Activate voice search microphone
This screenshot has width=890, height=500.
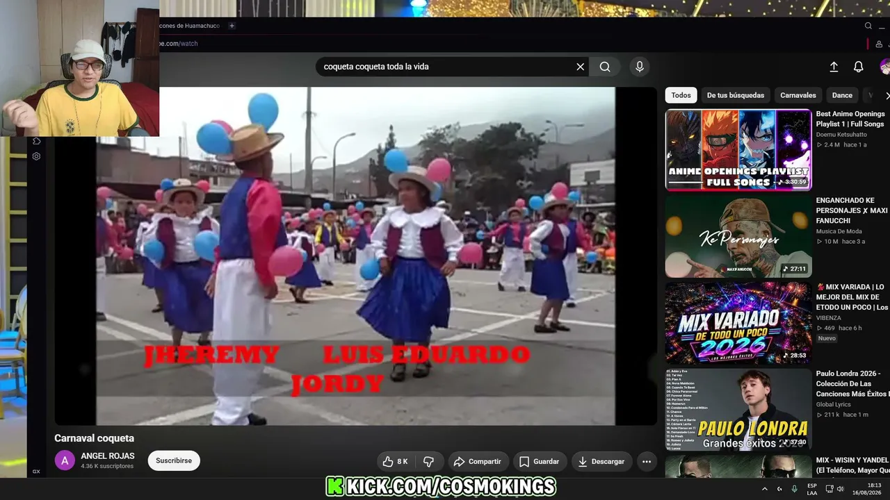click(x=640, y=67)
